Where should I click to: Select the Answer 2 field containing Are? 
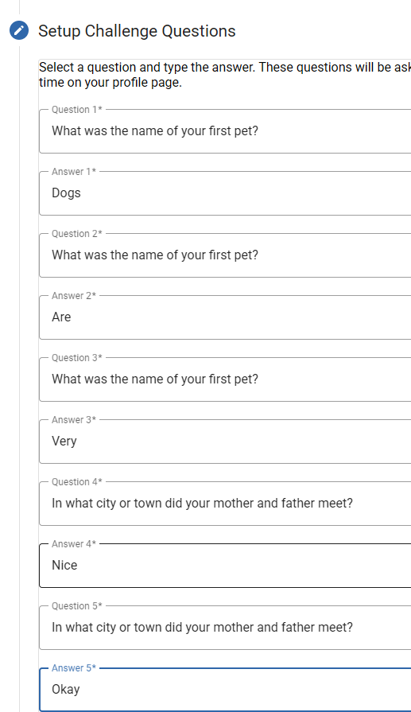pyautogui.click(x=225, y=317)
